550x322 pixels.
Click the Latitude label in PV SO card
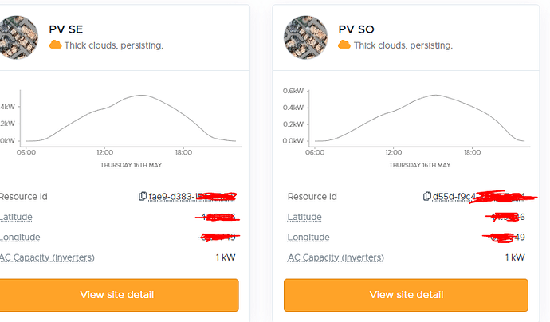[306, 217]
